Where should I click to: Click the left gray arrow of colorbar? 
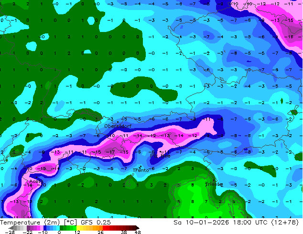point(11,228)
